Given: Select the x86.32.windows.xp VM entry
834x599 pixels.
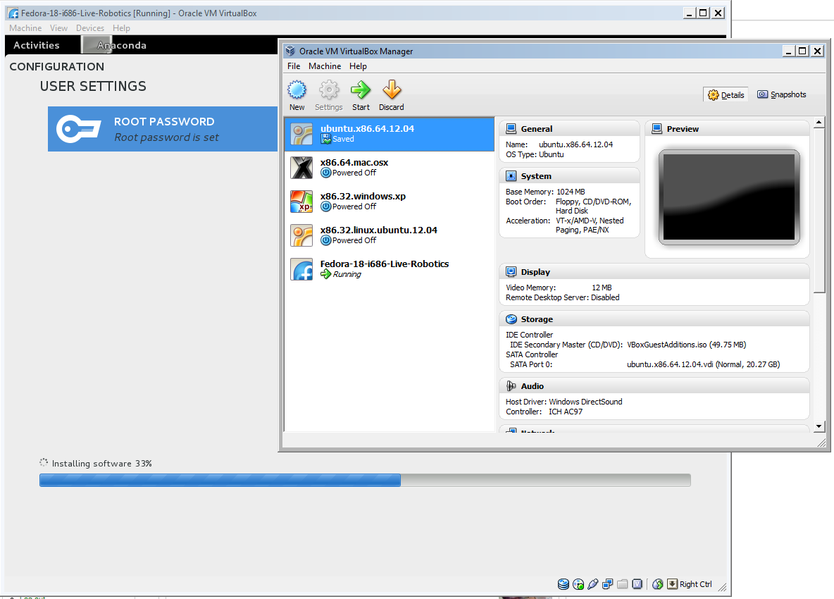Looking at the screenshot, I should 390,202.
